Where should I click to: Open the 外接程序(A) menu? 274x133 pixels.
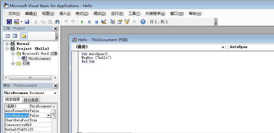tap(155, 14)
